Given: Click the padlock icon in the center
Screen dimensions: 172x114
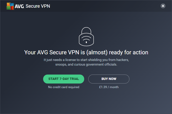Looking at the screenshot, I should [x=86, y=37].
